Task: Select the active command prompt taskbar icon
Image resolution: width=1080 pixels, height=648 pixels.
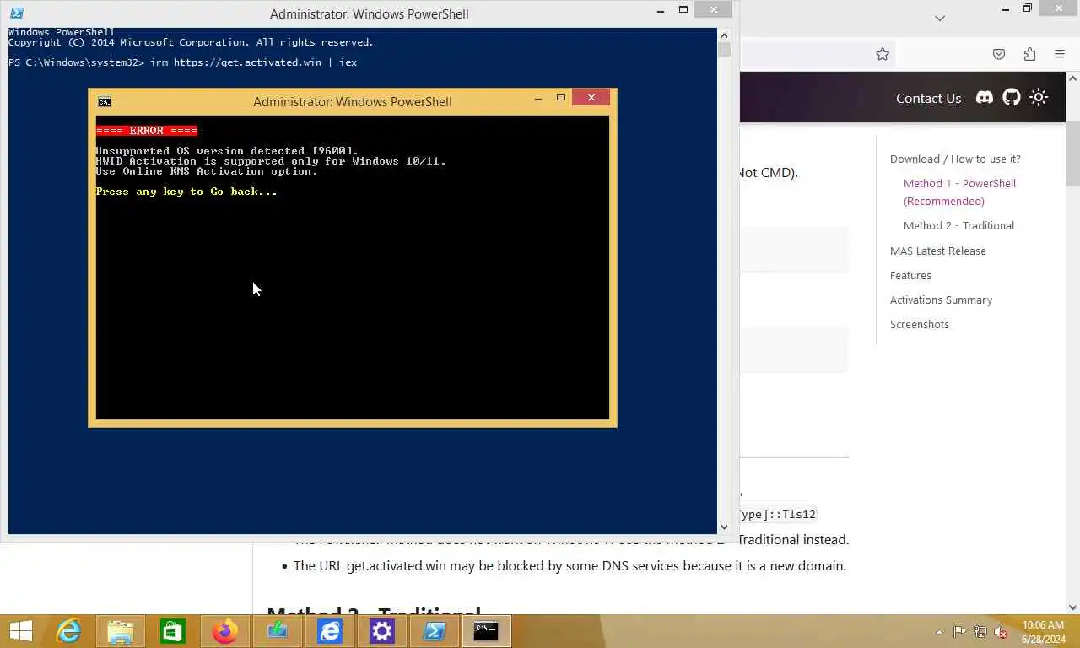Action: 487,631
